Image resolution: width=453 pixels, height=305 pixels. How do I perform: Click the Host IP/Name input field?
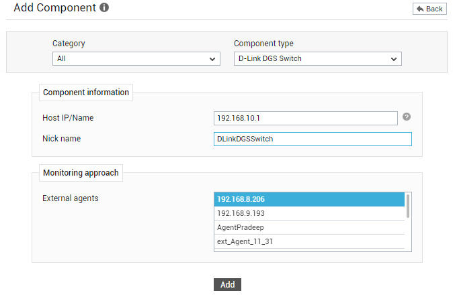[306, 119]
